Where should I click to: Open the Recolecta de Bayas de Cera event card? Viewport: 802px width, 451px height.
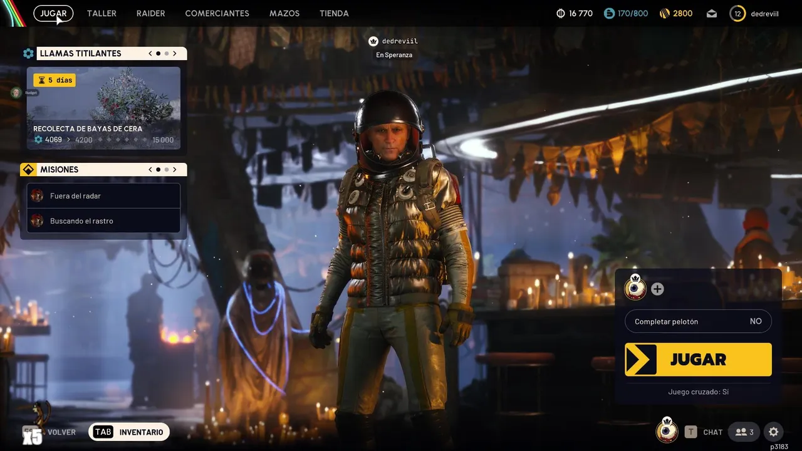tap(103, 108)
